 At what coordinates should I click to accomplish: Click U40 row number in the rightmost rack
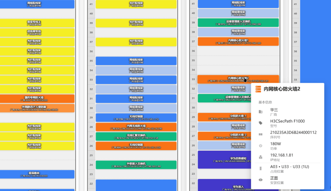click(x=296, y=13)
